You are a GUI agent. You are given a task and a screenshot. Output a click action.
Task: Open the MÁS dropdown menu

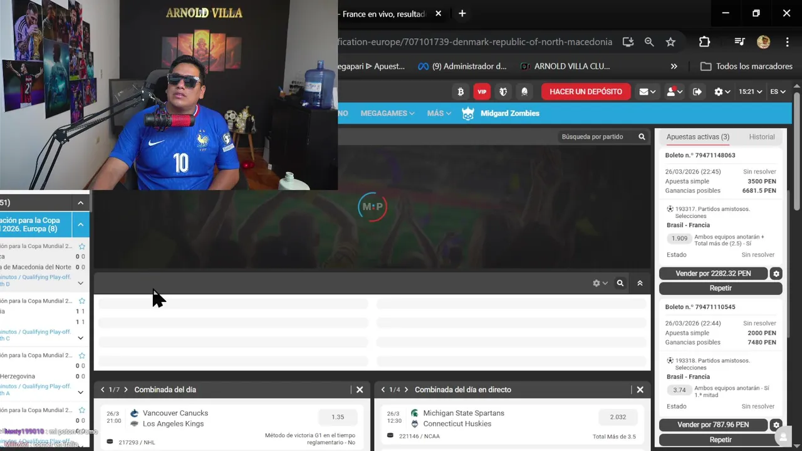pyautogui.click(x=439, y=113)
